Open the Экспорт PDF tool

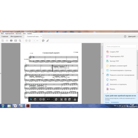112,61
